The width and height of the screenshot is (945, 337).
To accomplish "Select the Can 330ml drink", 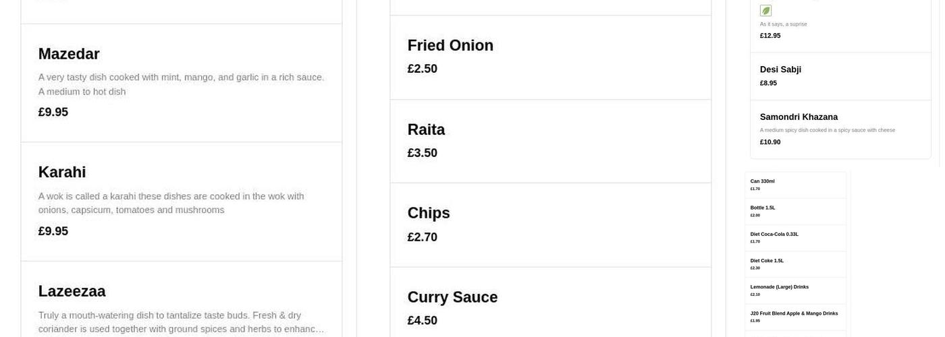I will (x=762, y=181).
